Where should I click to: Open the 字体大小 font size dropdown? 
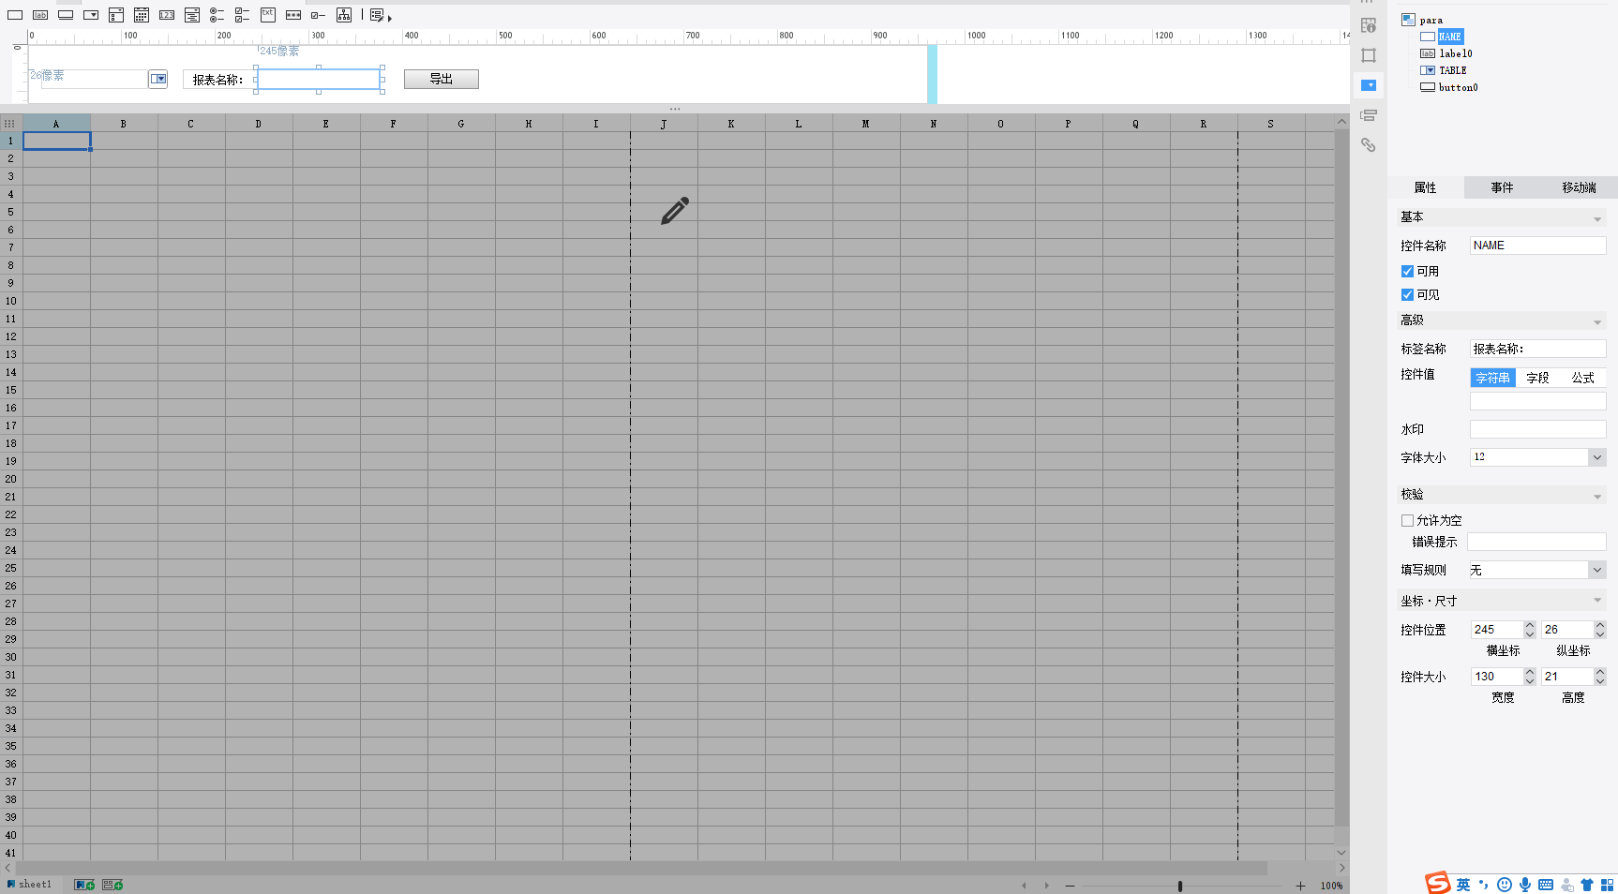pos(1597,457)
